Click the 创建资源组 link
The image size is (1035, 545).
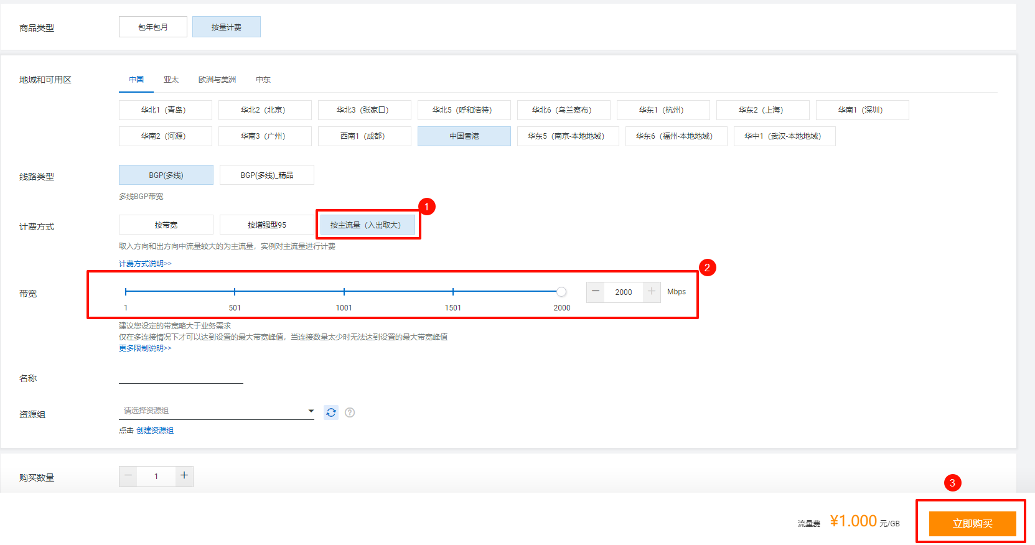coord(155,431)
